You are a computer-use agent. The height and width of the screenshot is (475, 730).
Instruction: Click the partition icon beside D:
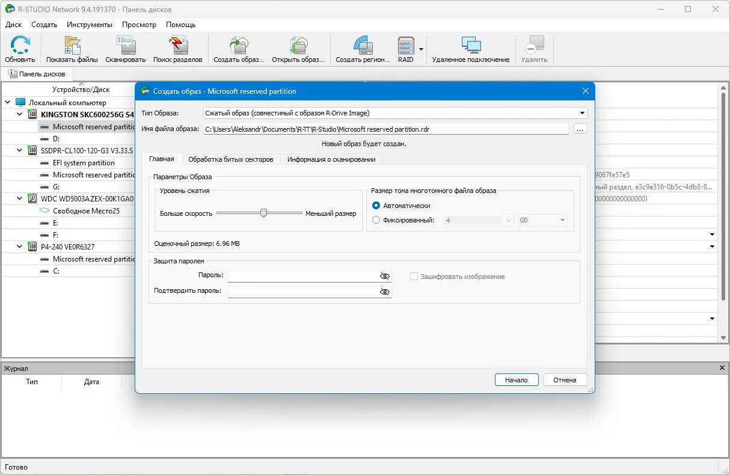44,139
